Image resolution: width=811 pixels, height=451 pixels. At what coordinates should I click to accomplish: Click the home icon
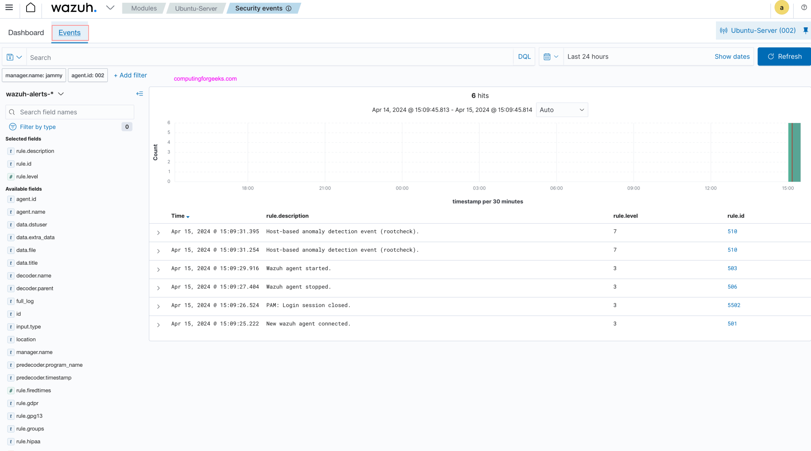(30, 8)
